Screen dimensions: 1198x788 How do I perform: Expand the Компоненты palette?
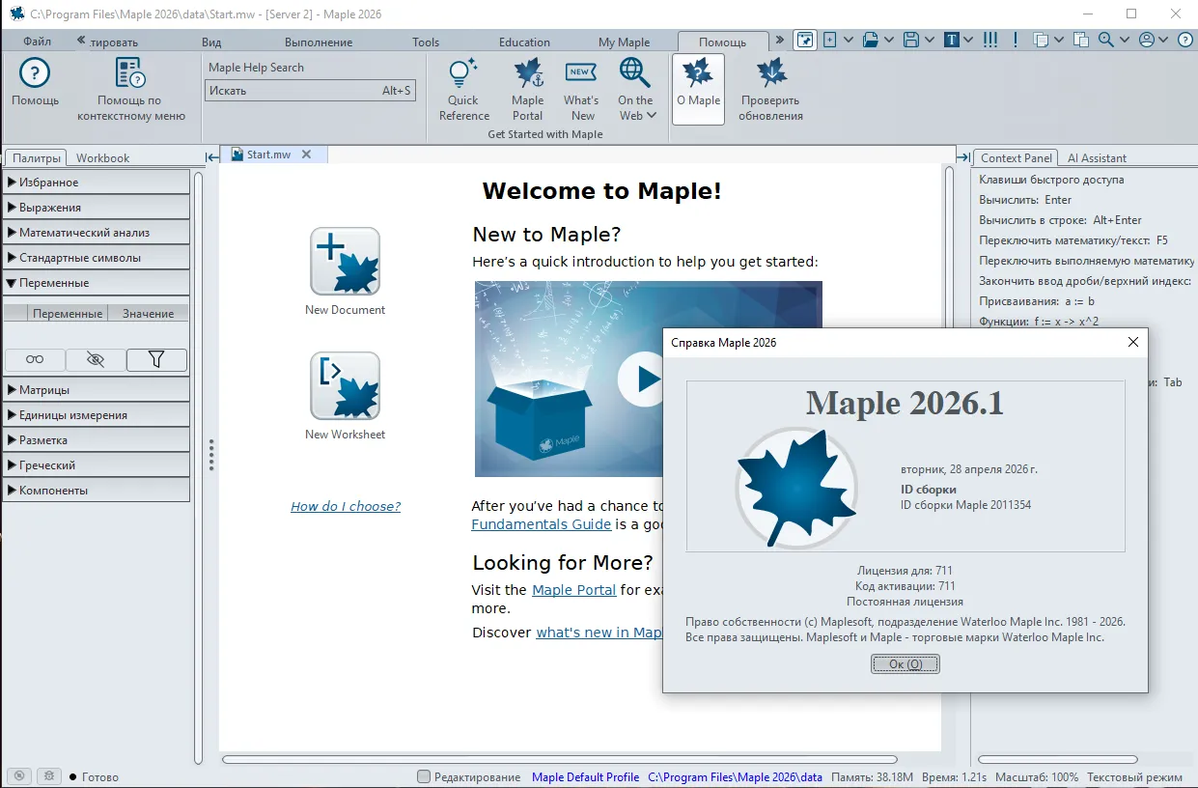pyautogui.click(x=97, y=491)
